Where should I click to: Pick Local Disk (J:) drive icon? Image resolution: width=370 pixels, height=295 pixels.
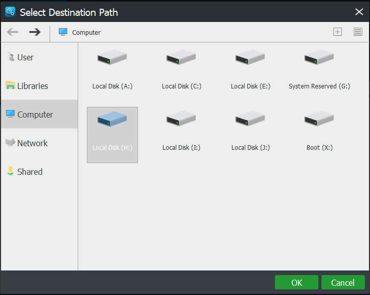coord(250,119)
